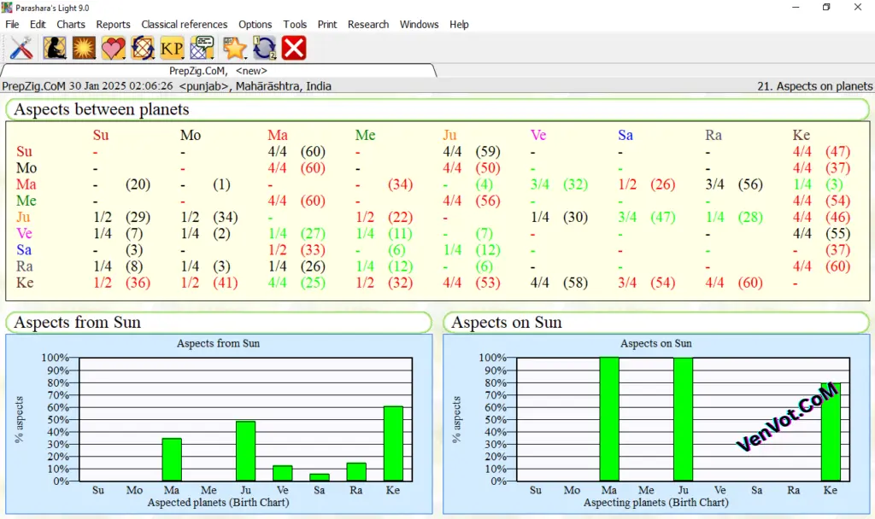This screenshot has height=519, width=875.
Task: Click the Su row header in aspects table
Action: [24, 152]
